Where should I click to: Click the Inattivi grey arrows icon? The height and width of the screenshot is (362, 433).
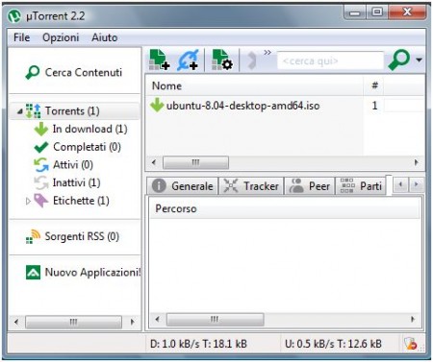click(x=41, y=182)
